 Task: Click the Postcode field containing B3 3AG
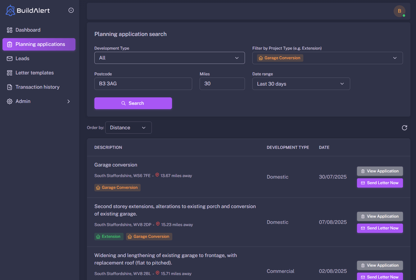pos(143,84)
